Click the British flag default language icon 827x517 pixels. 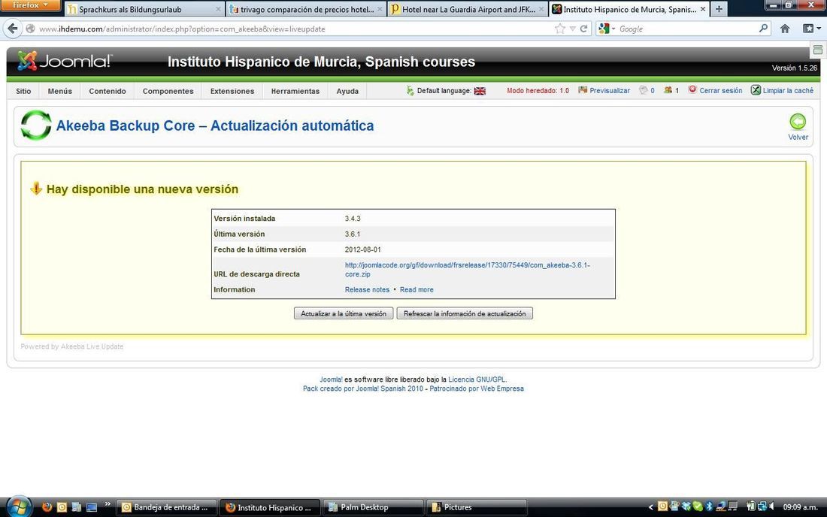(x=480, y=91)
